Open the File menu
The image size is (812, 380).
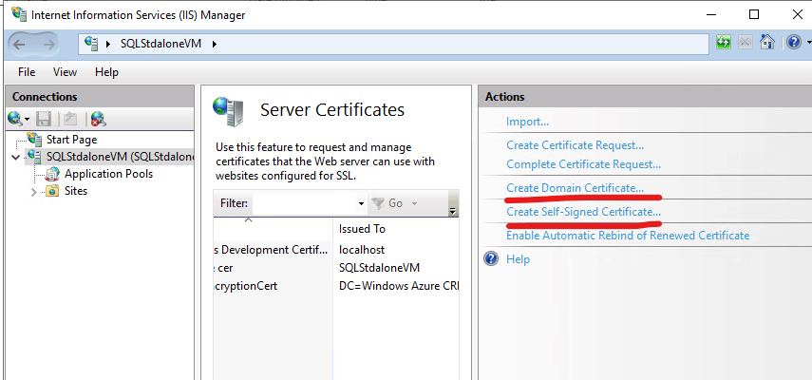pos(27,72)
